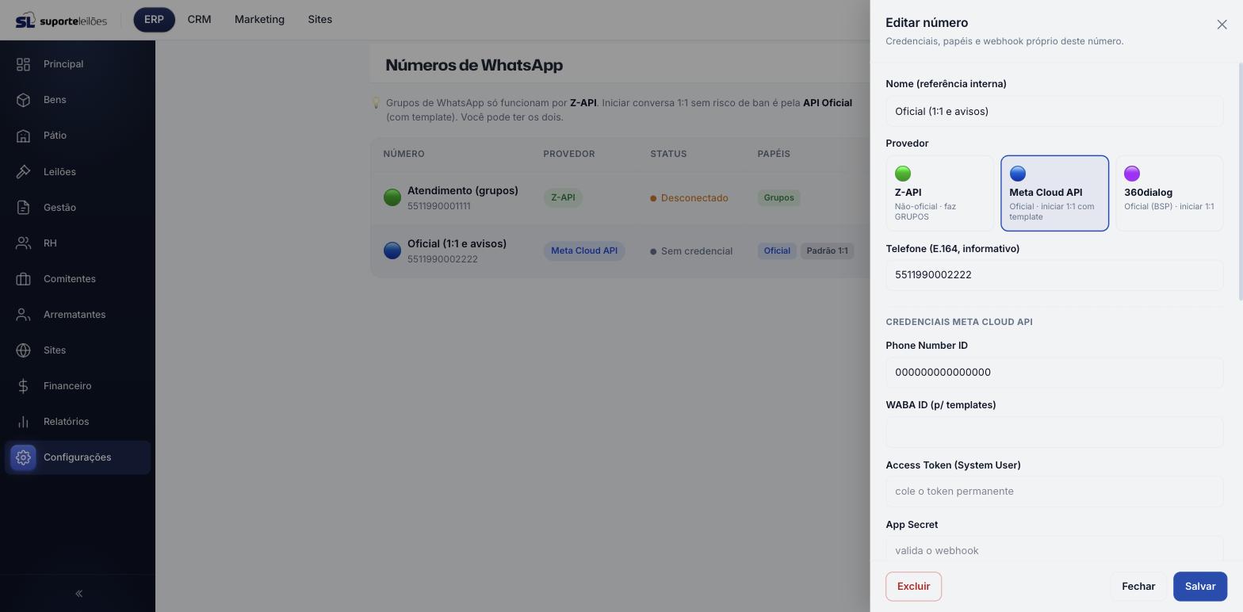Click the Sites globe icon in sidebar
This screenshot has height=612, width=1243.
[23, 350]
